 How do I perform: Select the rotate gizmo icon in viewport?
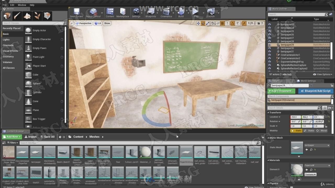point(203,23)
